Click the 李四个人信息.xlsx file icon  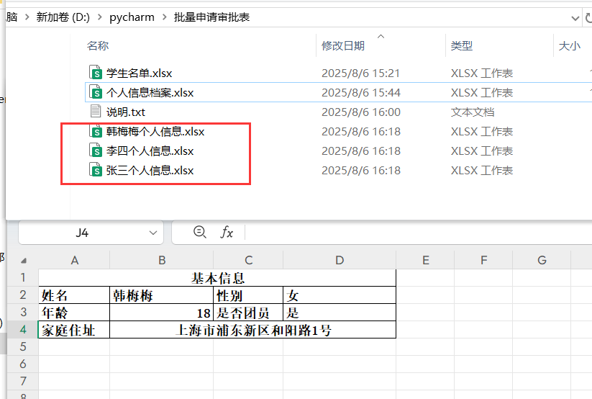96,151
